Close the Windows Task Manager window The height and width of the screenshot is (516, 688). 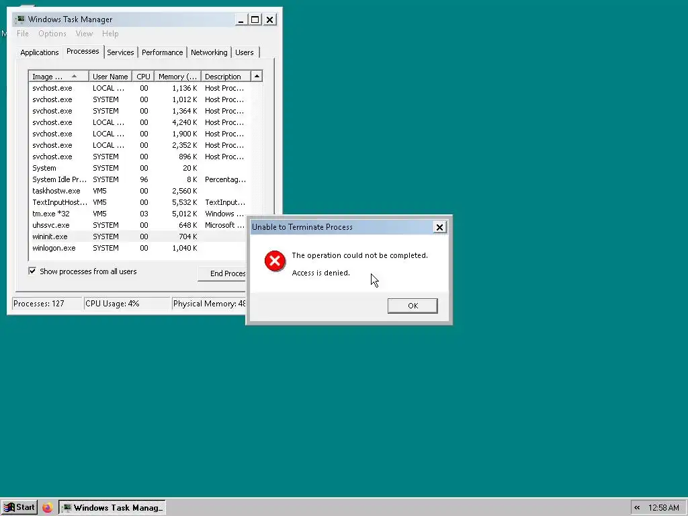coord(270,19)
